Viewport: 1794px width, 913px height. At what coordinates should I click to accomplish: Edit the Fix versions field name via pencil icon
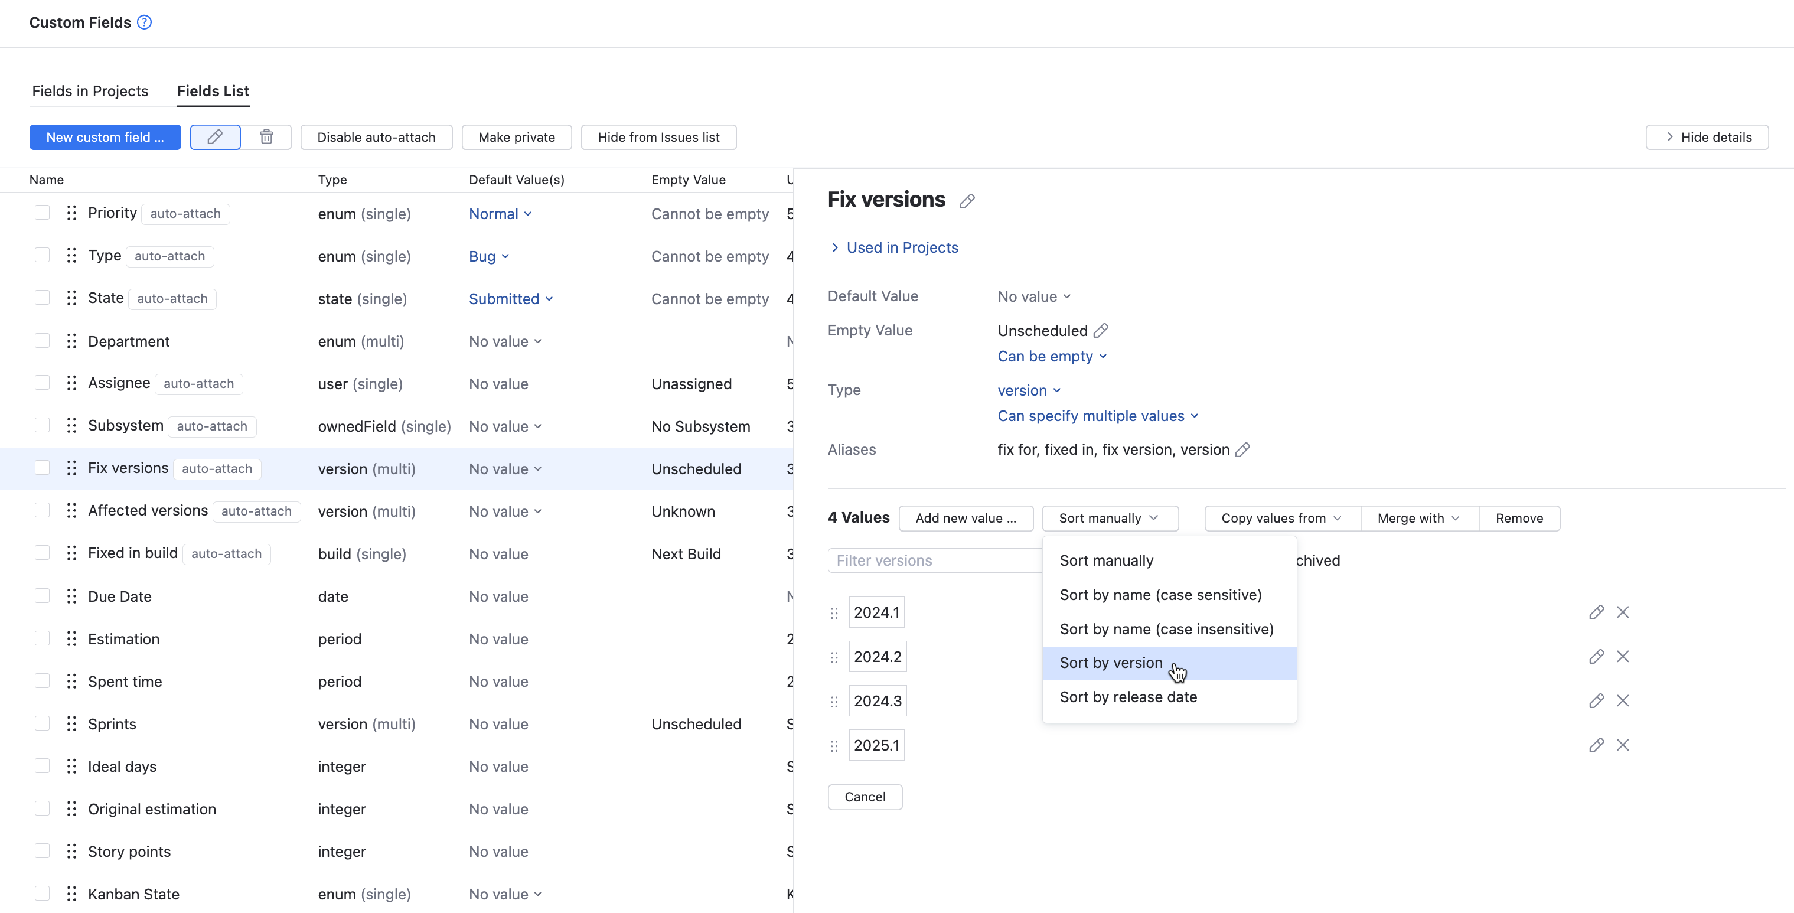click(967, 201)
